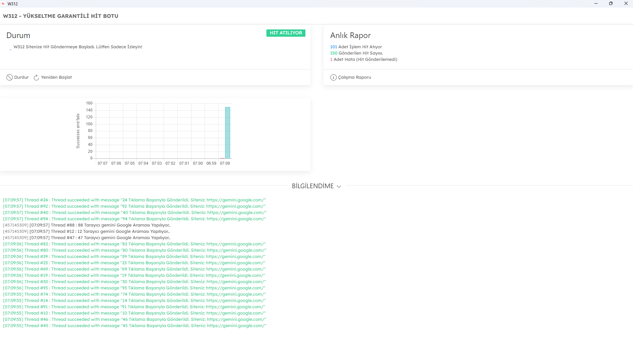Screen dimensions: 633x340
Task: Click the Yeniden Başlat refresh arrow icon
Action: click(x=36, y=77)
